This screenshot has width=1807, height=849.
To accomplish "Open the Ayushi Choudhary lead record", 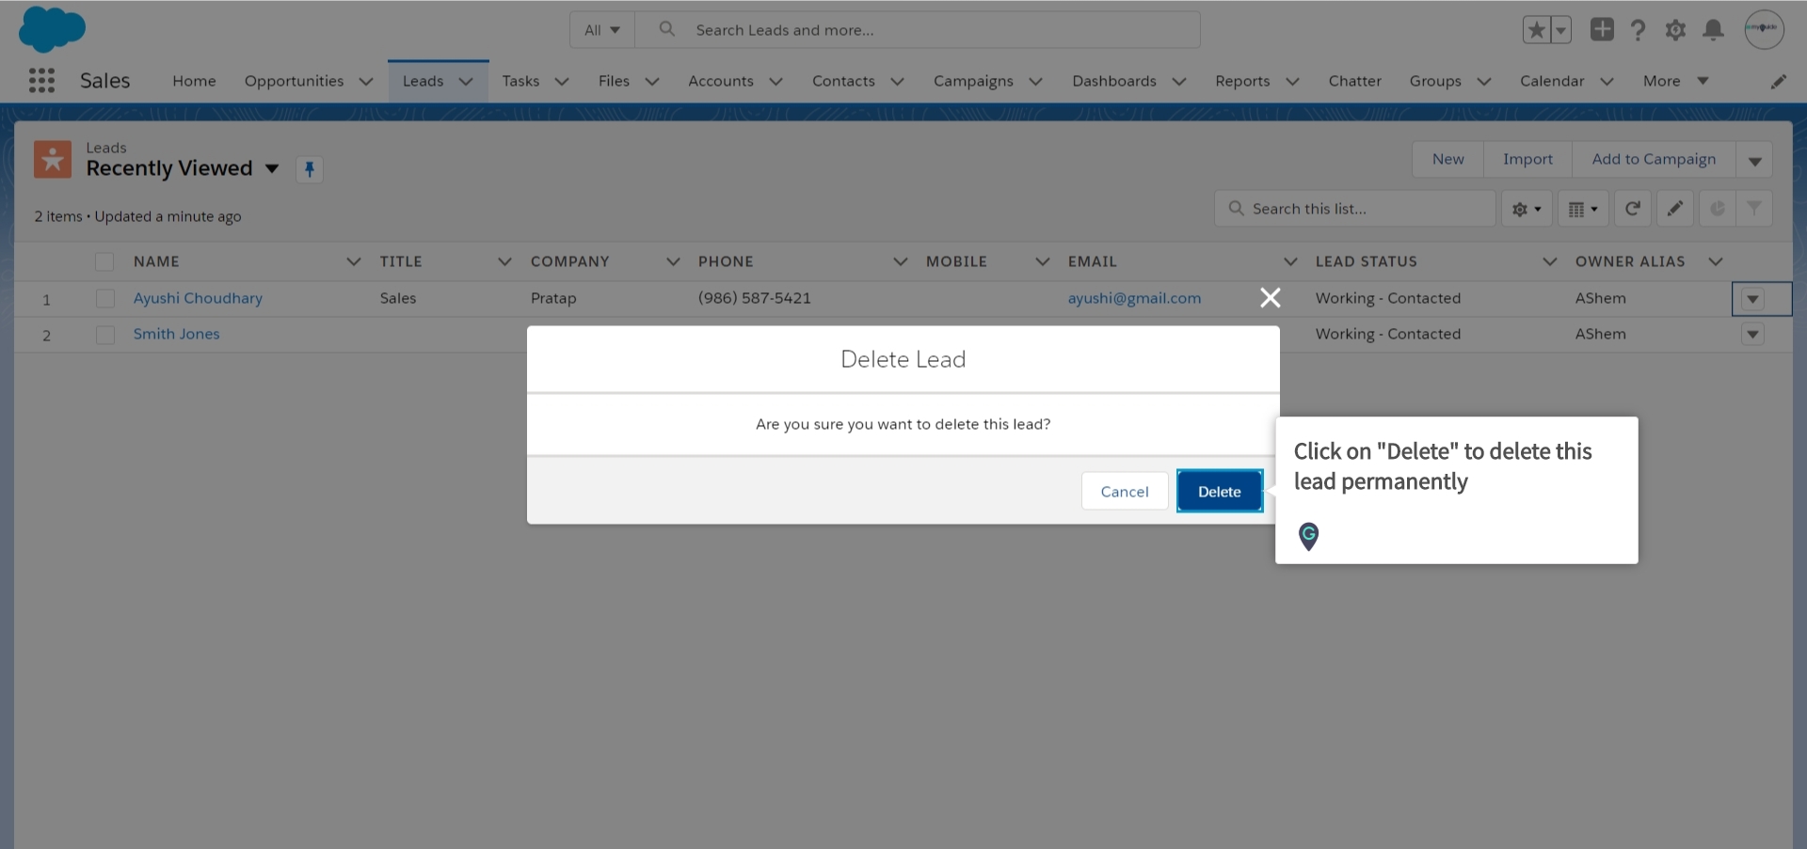I will click(198, 298).
